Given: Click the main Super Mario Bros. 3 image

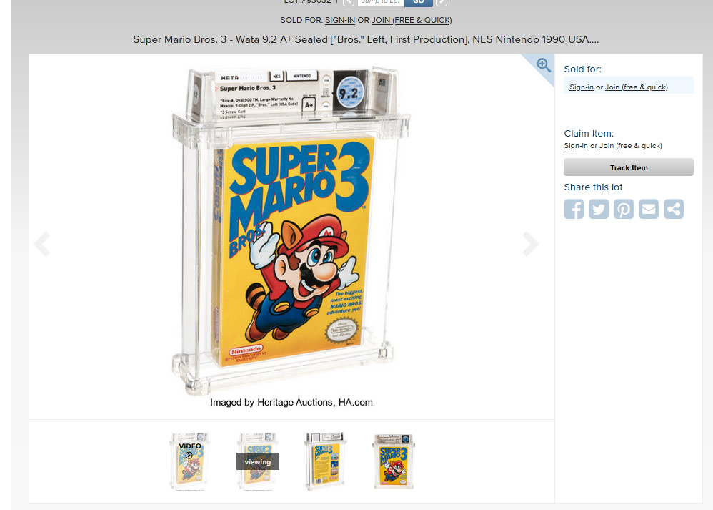Looking at the screenshot, I should [291, 230].
